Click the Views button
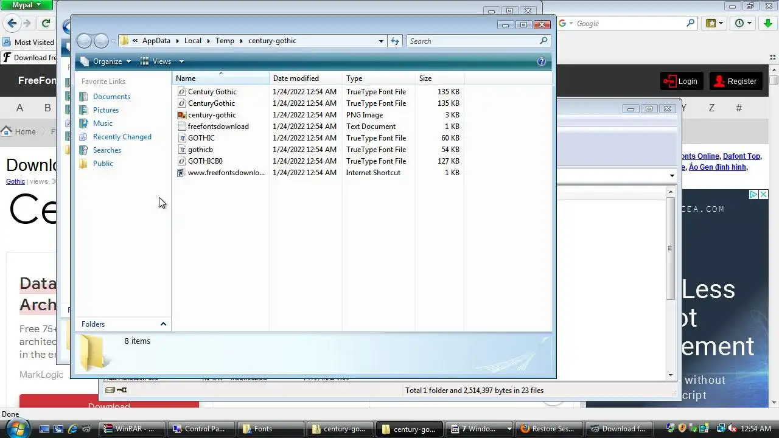 (156, 61)
